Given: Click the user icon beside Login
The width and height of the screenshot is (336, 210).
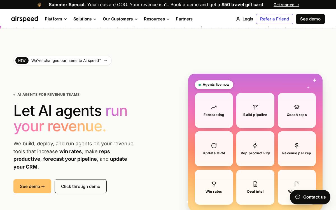Looking at the screenshot, I should (x=238, y=19).
